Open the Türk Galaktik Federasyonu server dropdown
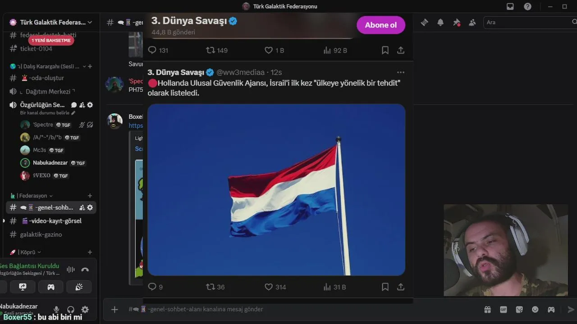The image size is (577, 324). [51, 22]
